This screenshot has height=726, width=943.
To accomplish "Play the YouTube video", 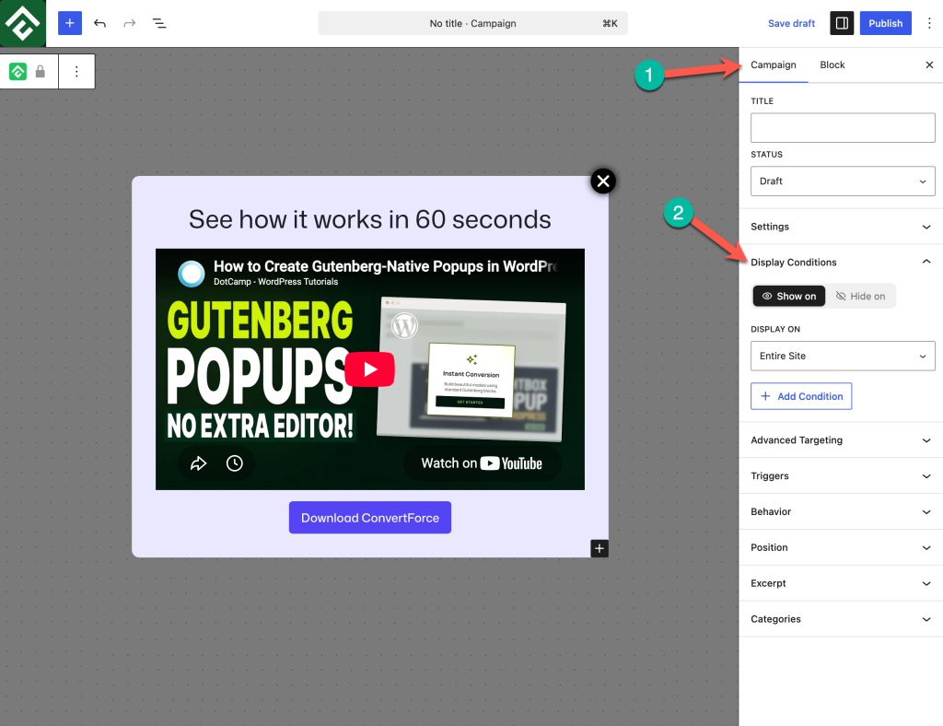I will tap(370, 369).
